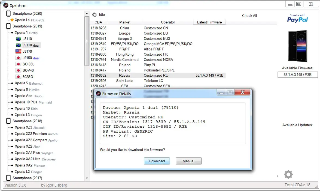Click the tree scrollbar up arrow

pos(87,13)
